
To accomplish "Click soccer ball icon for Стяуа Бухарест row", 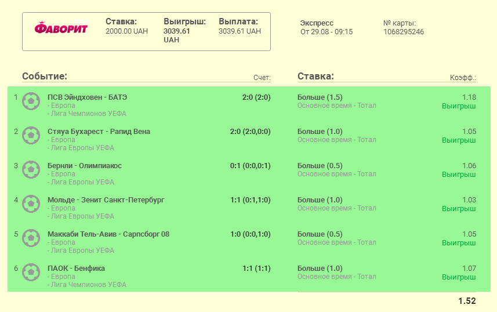I will (31, 135).
